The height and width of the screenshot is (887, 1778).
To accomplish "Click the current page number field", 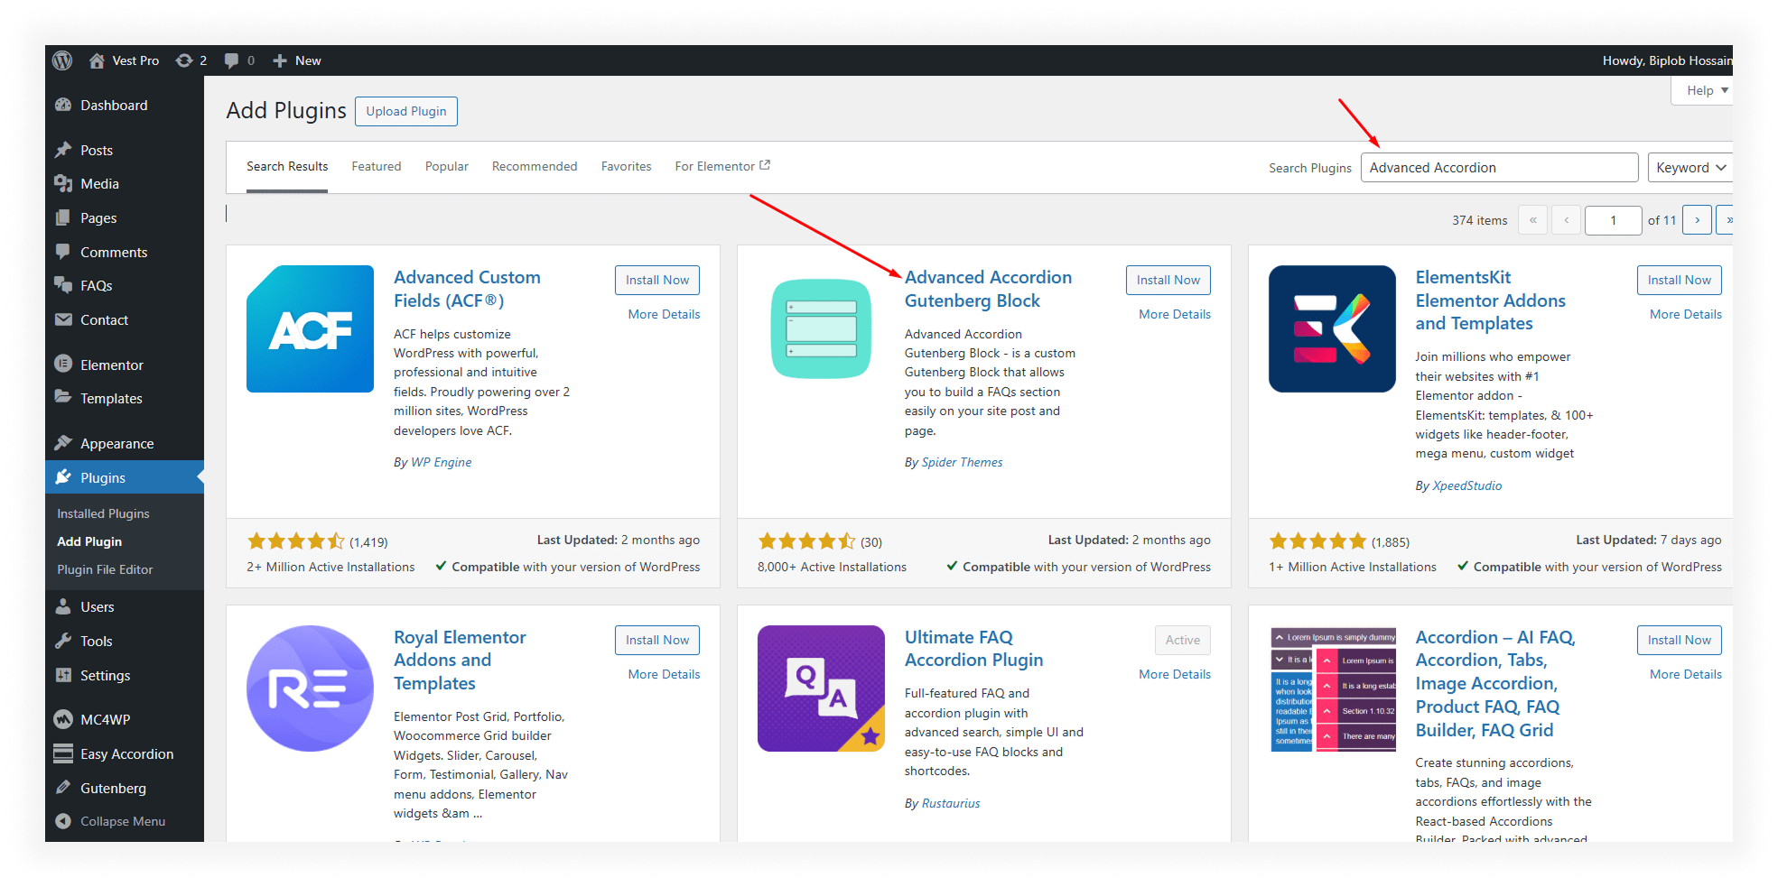I will tap(1613, 220).
